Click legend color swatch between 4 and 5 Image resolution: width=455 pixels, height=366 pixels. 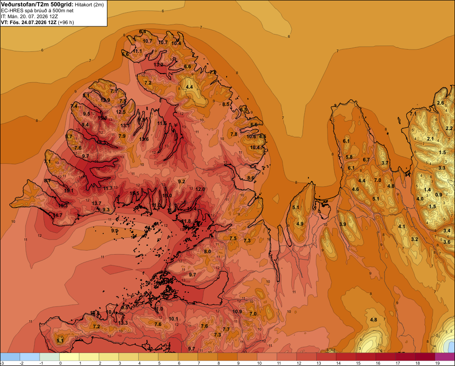point(148,357)
